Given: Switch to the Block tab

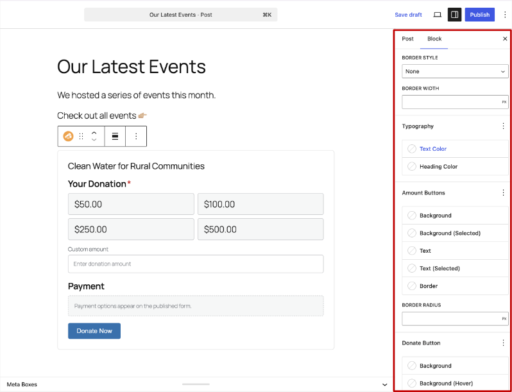Looking at the screenshot, I should [434, 39].
